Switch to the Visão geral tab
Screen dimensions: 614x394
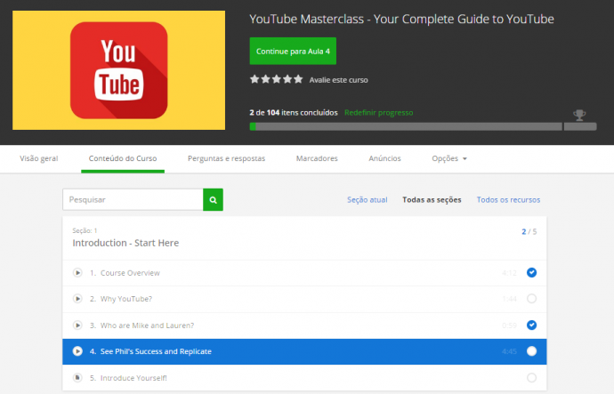(39, 158)
